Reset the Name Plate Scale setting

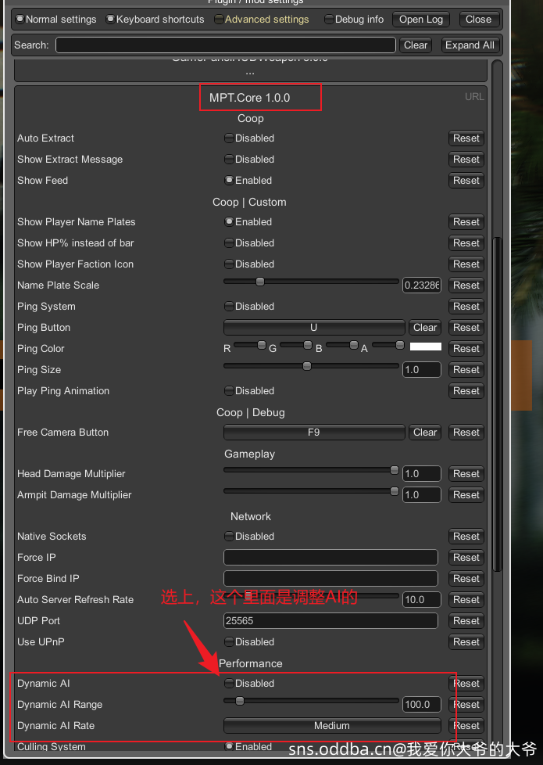[466, 286]
